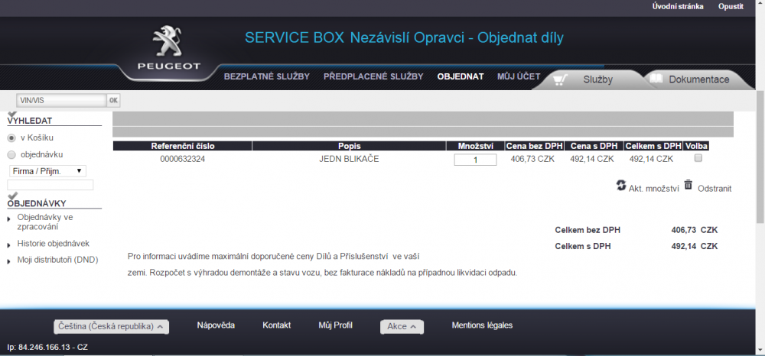Open the Mentions légales link
The width and height of the screenshot is (765, 356).
pyautogui.click(x=482, y=325)
